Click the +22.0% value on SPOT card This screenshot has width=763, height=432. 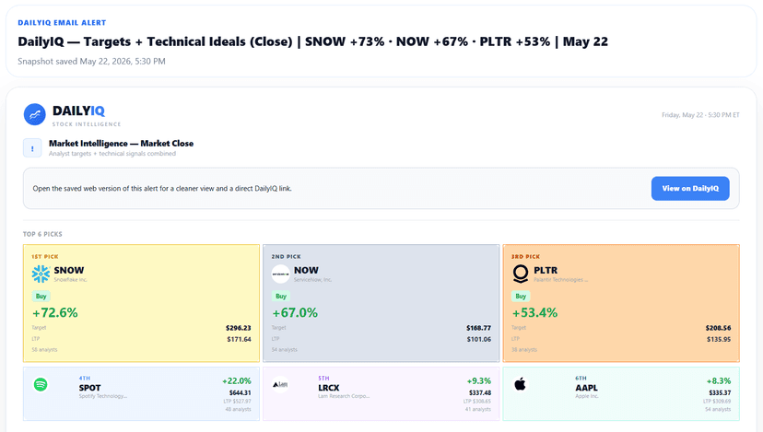pyautogui.click(x=237, y=381)
